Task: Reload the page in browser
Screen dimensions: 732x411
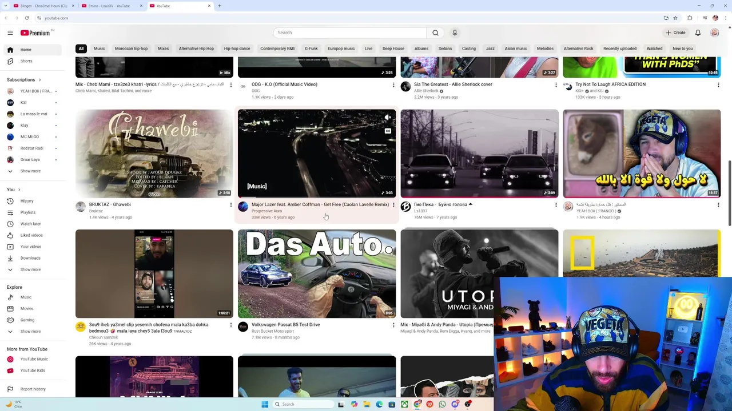Action: [x=26, y=18]
